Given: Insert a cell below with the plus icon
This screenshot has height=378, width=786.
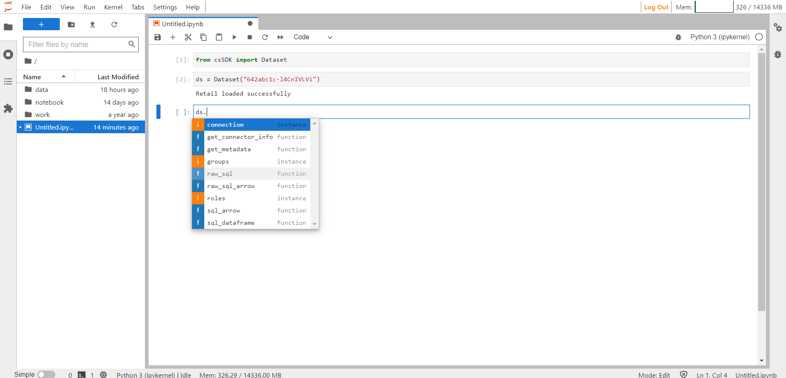Looking at the screenshot, I should (173, 37).
